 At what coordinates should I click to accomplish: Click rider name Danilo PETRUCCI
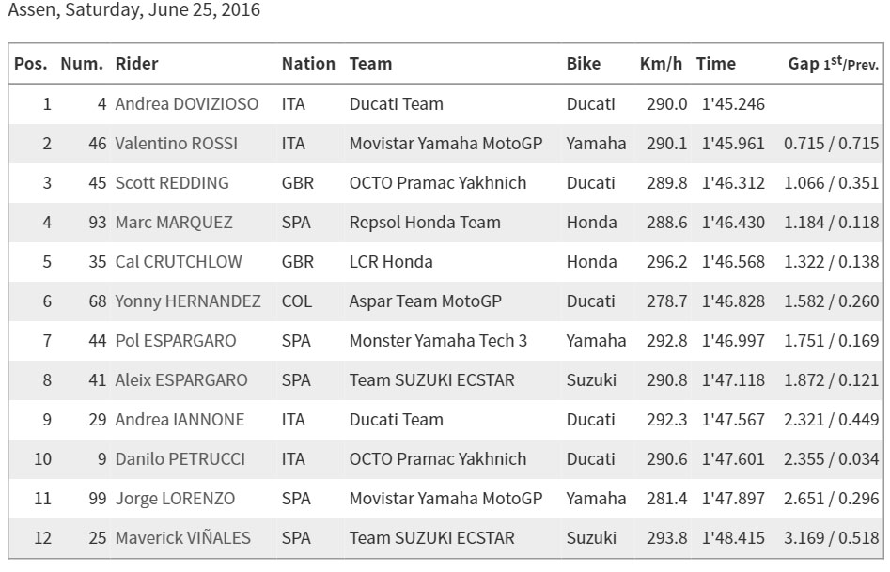coord(180,459)
